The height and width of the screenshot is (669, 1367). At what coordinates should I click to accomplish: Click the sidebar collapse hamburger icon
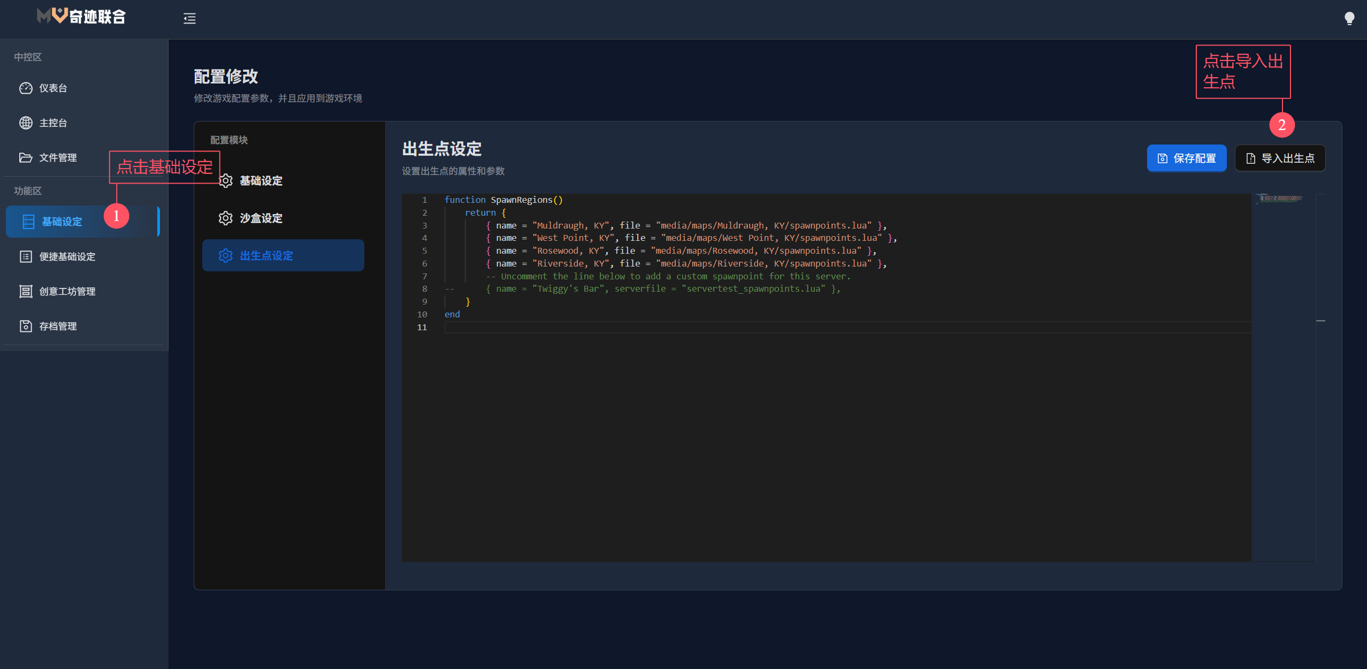[x=189, y=19]
